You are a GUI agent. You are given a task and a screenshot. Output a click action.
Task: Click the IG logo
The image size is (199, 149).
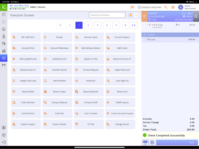[x=4, y=7]
